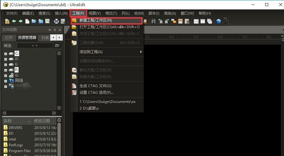Open the 文件(F) menu

point(12,13)
